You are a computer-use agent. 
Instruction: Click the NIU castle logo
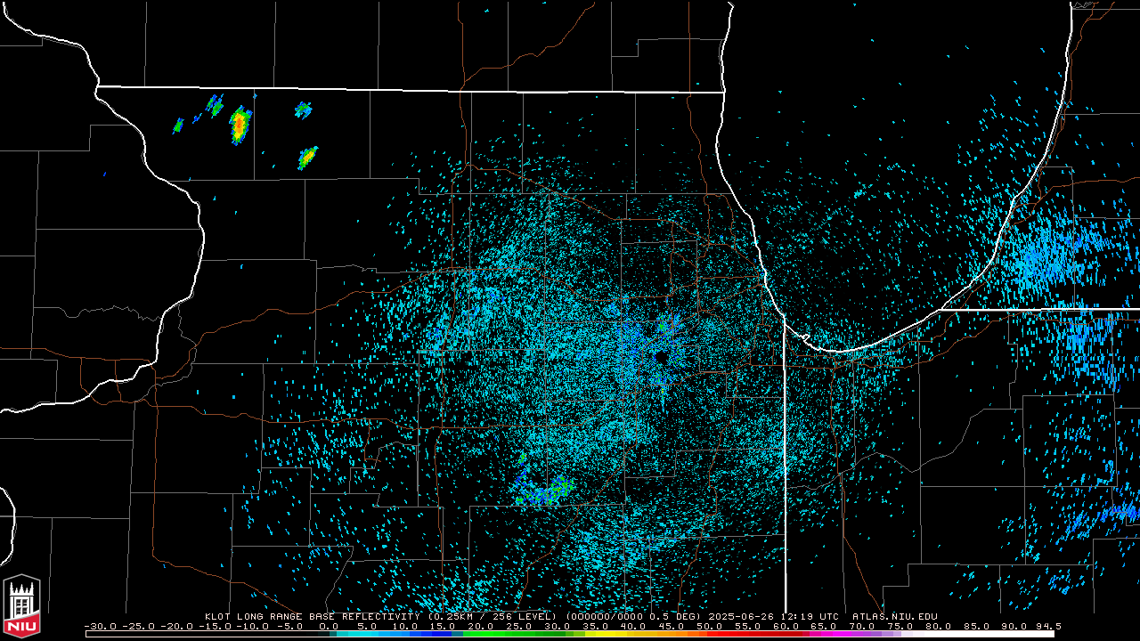tap(21, 608)
